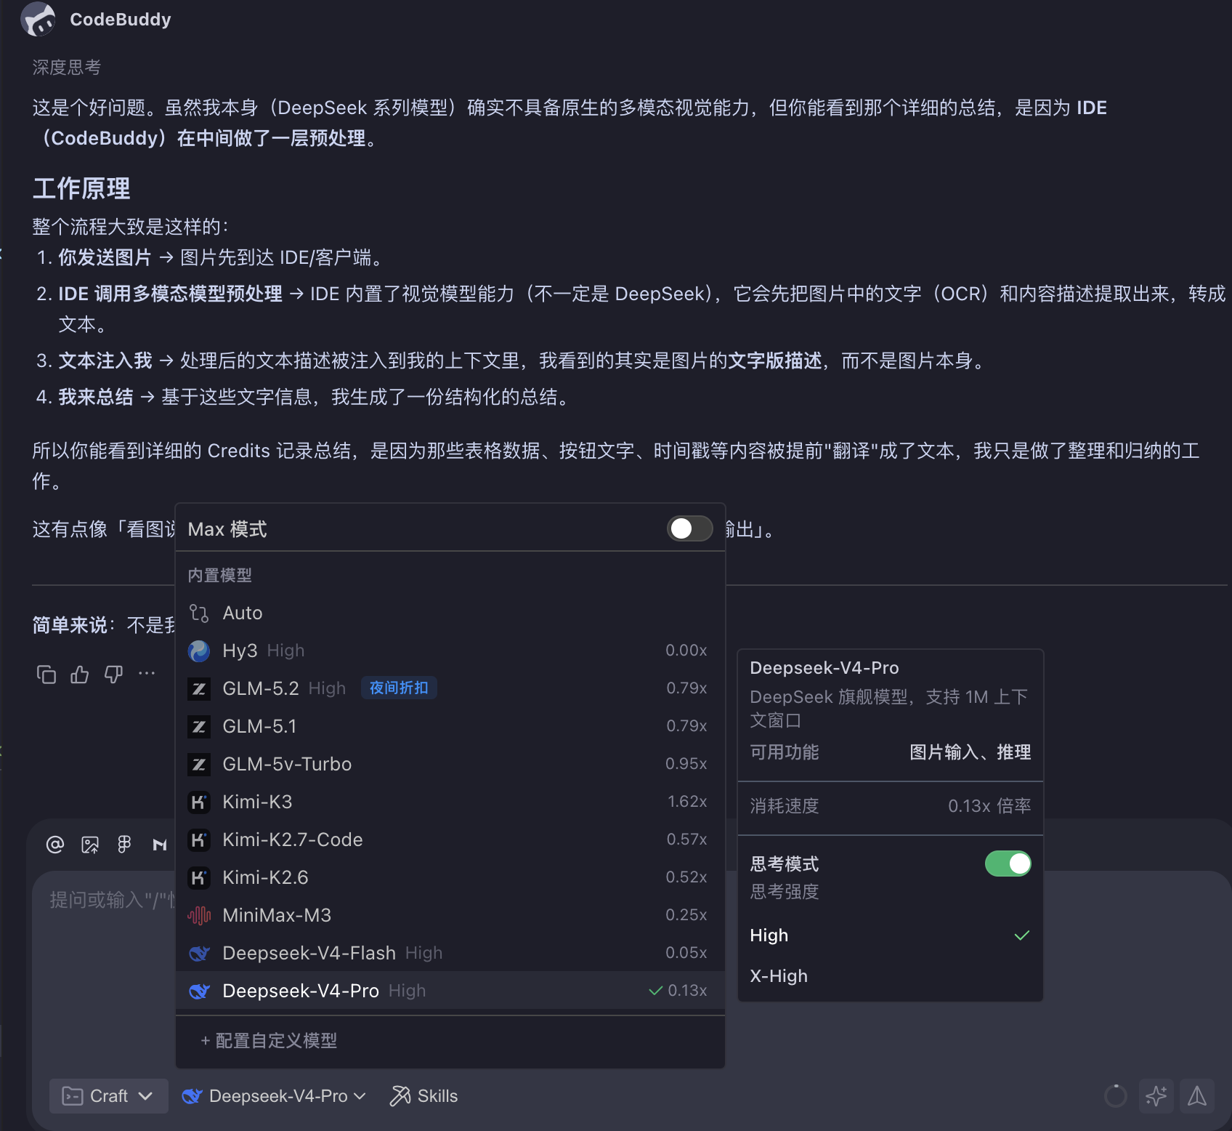
Task: Toggle the Max 模式 switch
Action: click(689, 528)
